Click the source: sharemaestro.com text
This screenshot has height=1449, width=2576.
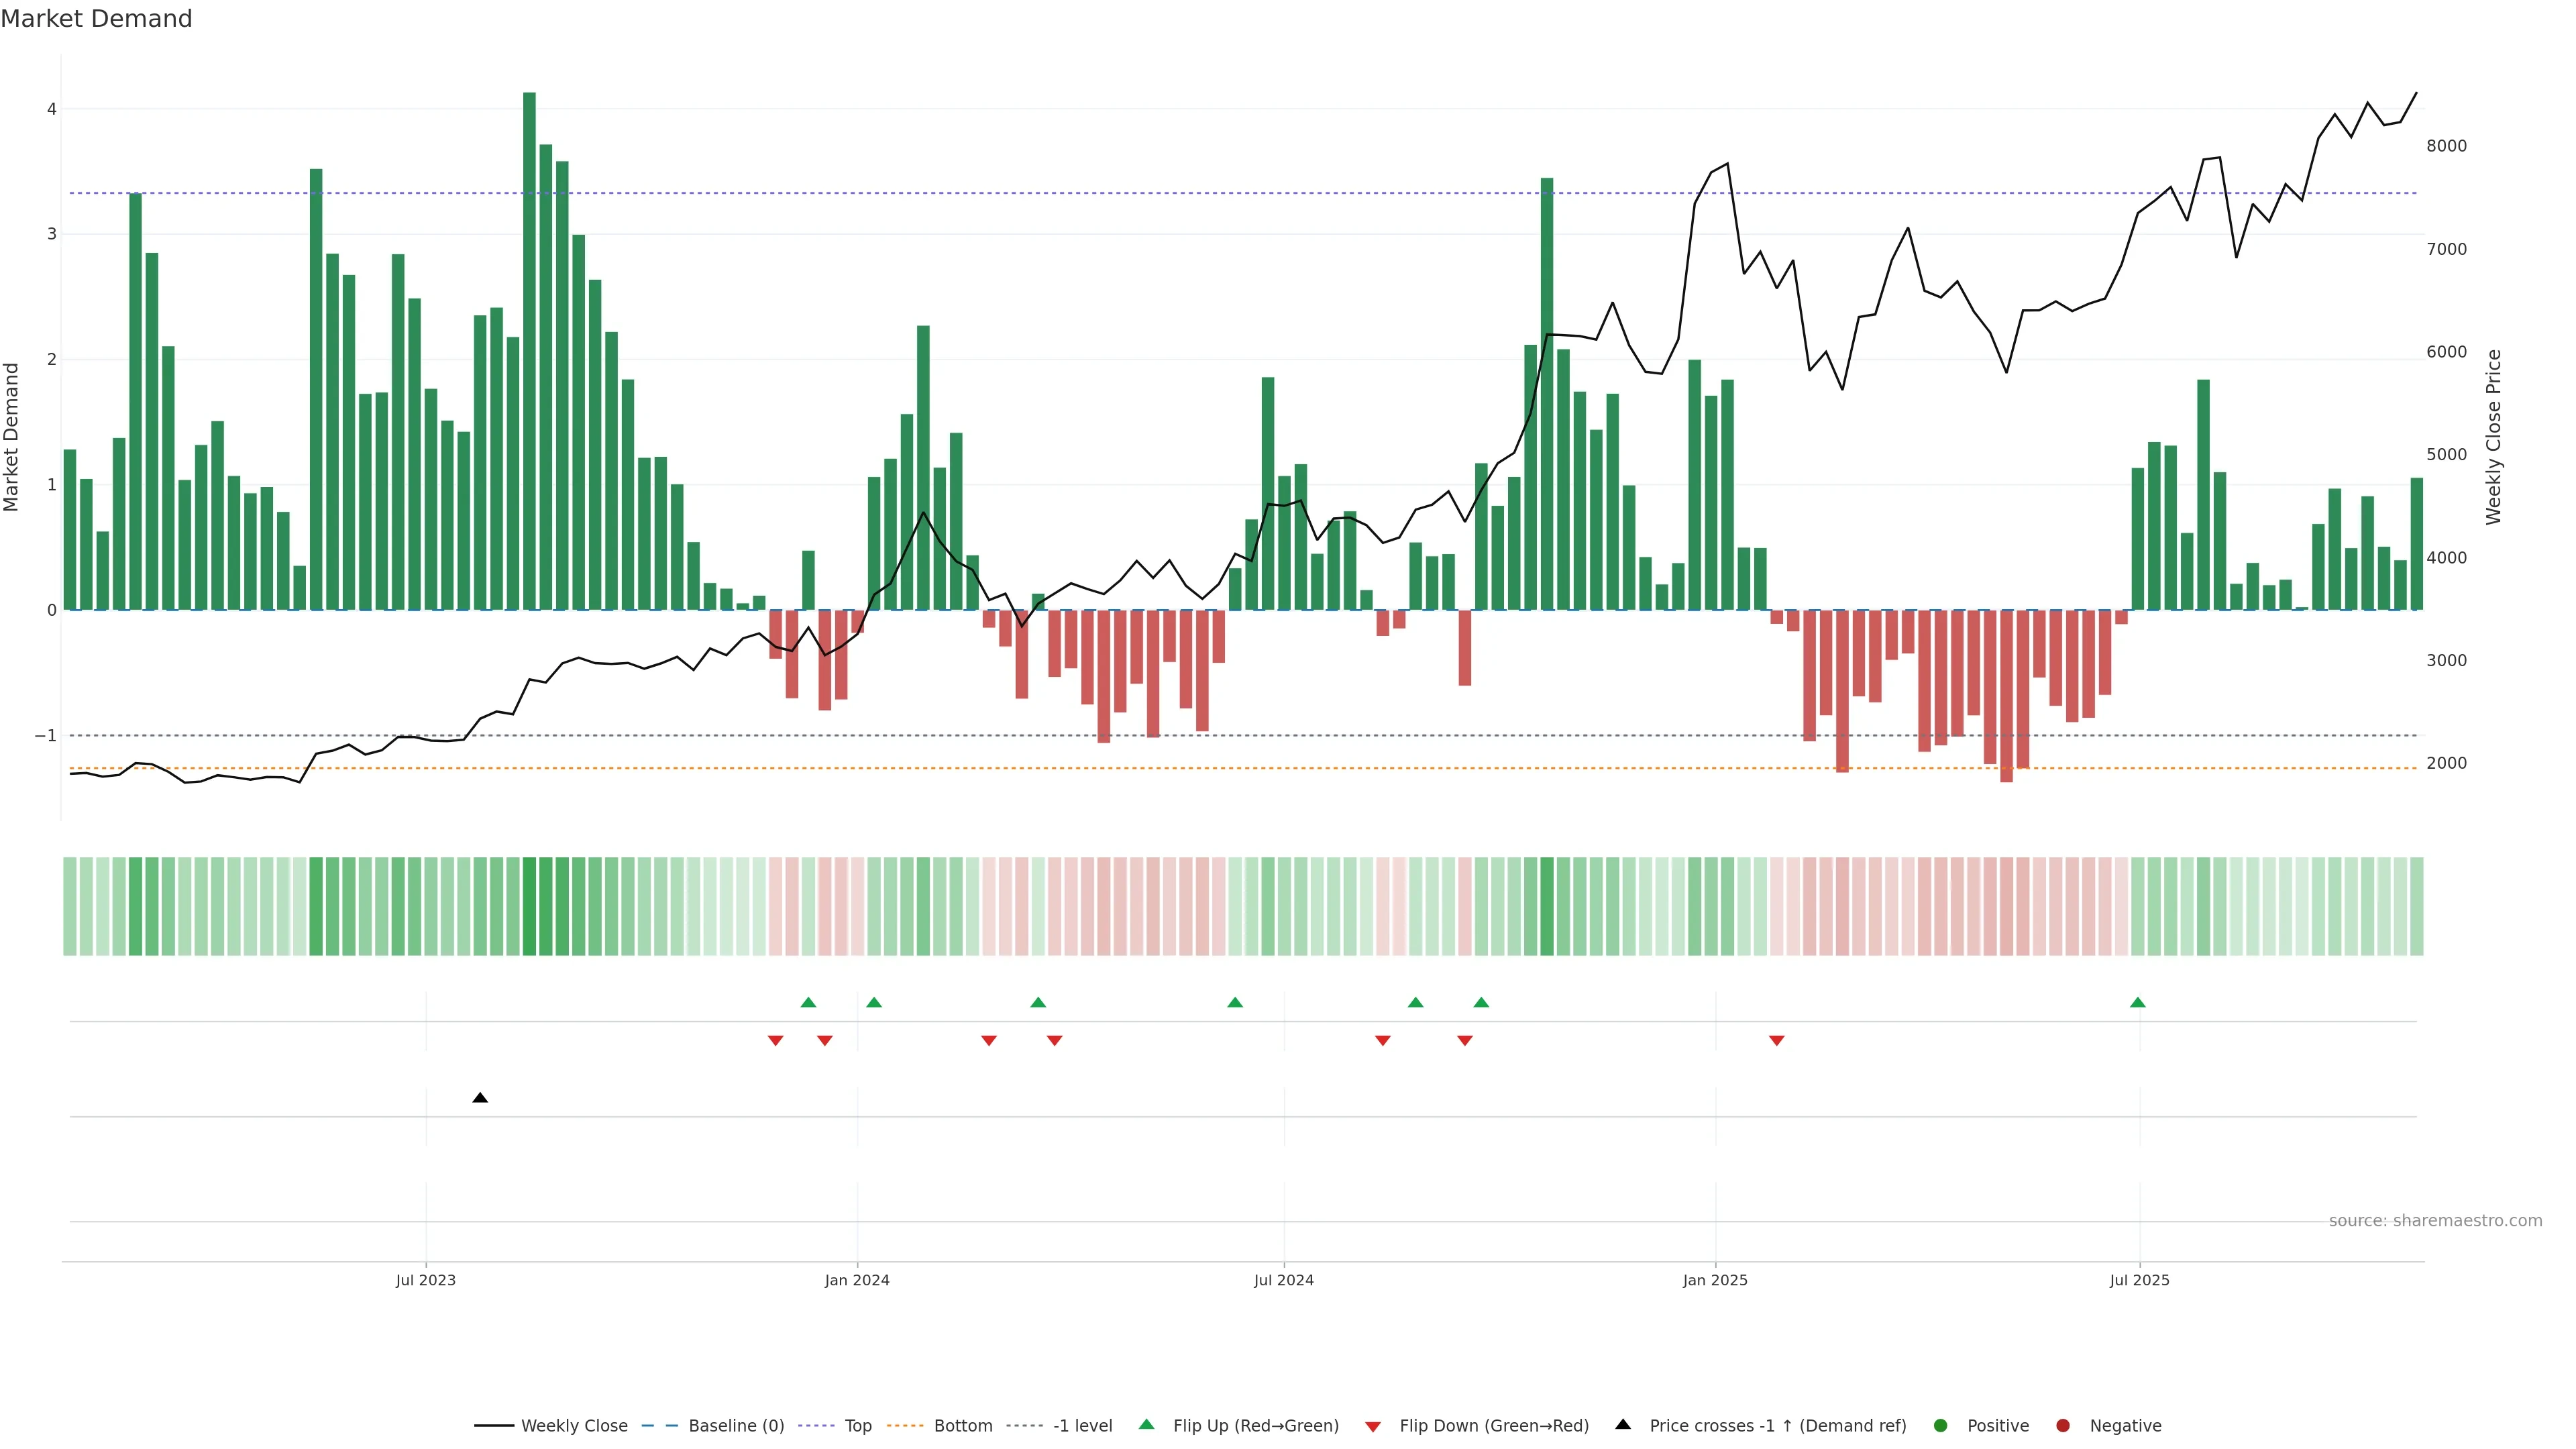point(2435,1220)
